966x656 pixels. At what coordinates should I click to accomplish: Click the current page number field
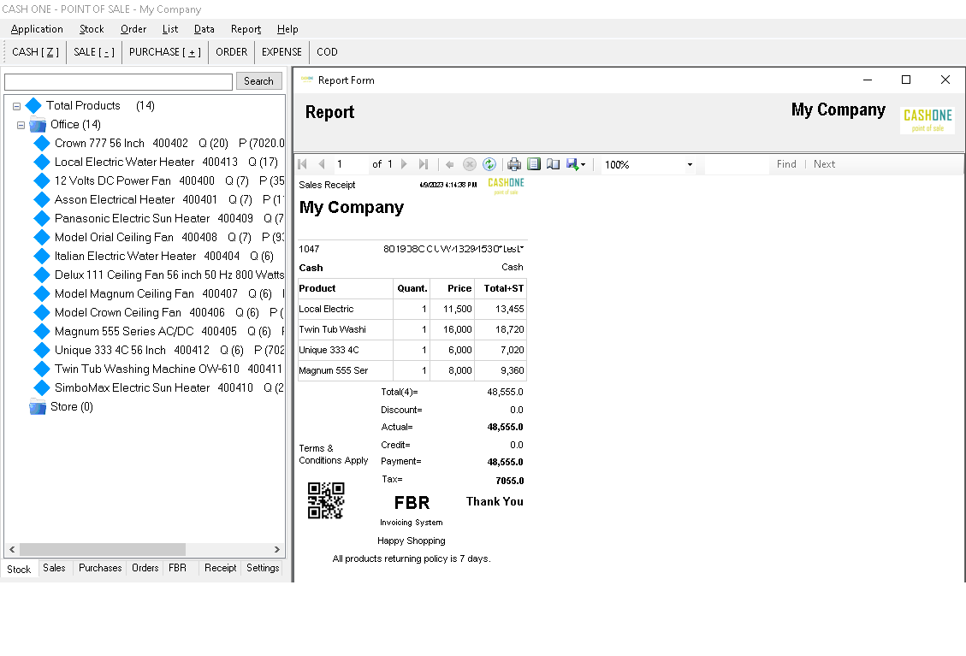349,164
